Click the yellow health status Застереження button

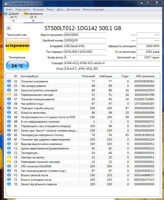[17, 45]
